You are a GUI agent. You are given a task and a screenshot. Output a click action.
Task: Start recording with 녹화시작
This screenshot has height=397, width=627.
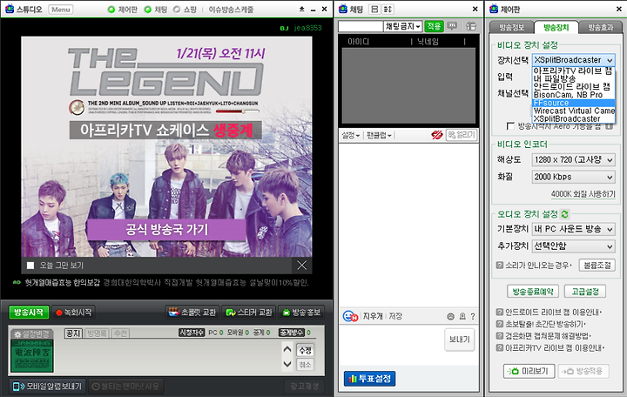click(74, 313)
